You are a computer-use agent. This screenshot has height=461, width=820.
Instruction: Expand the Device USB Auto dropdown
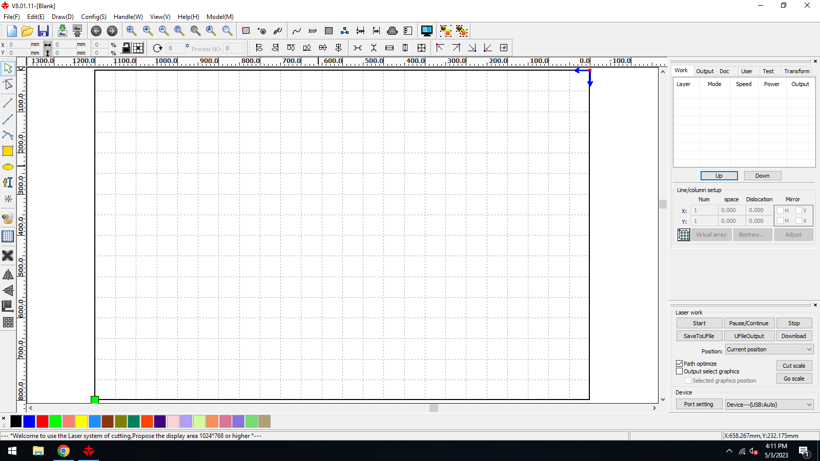[769, 405]
